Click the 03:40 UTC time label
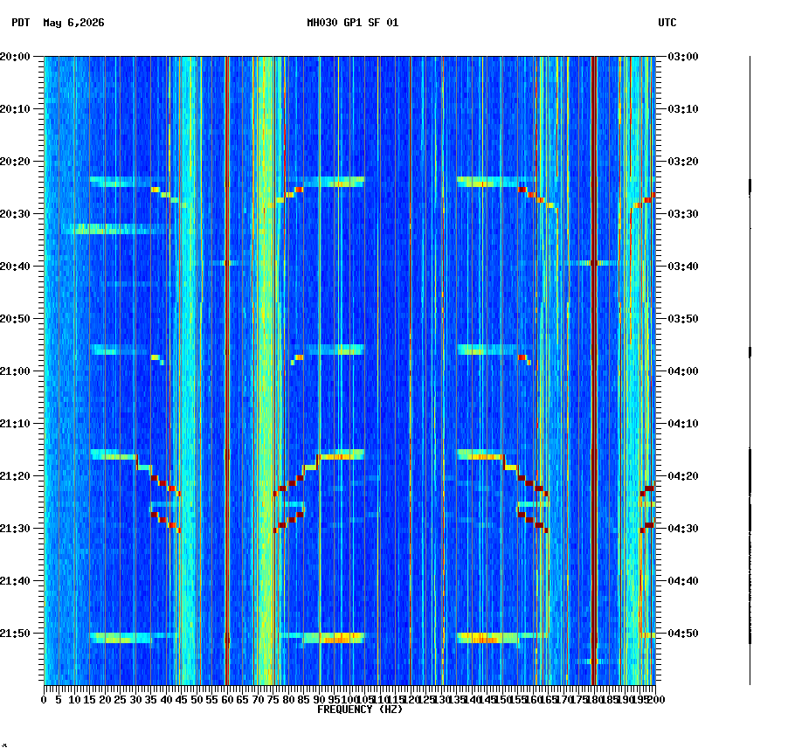Screen dimensions: 788x755 (x=683, y=266)
